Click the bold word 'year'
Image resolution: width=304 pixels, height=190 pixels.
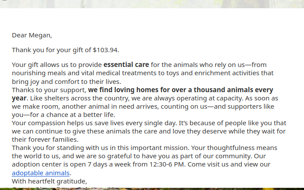(x=19, y=98)
